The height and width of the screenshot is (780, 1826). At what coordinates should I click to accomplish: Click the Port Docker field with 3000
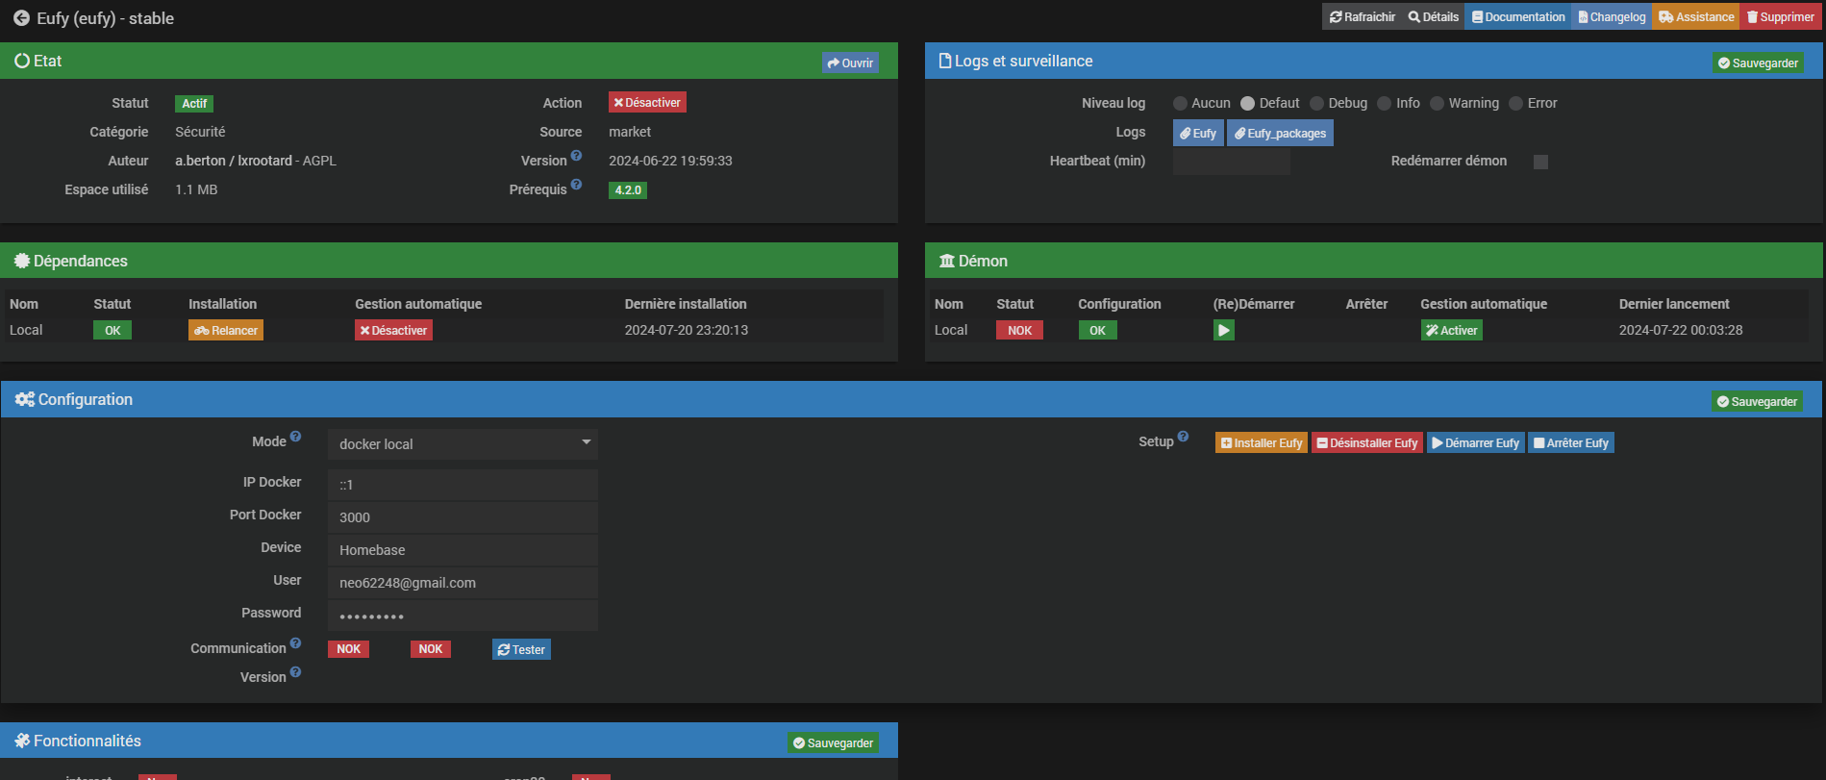tap(463, 517)
